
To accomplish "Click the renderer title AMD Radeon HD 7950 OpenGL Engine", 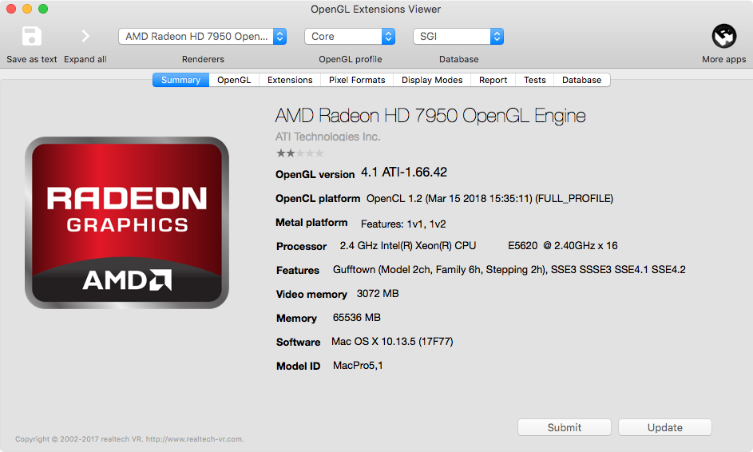I will click(430, 116).
